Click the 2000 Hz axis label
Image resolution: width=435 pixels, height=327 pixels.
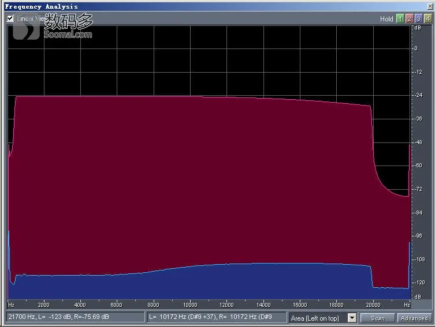point(43,305)
